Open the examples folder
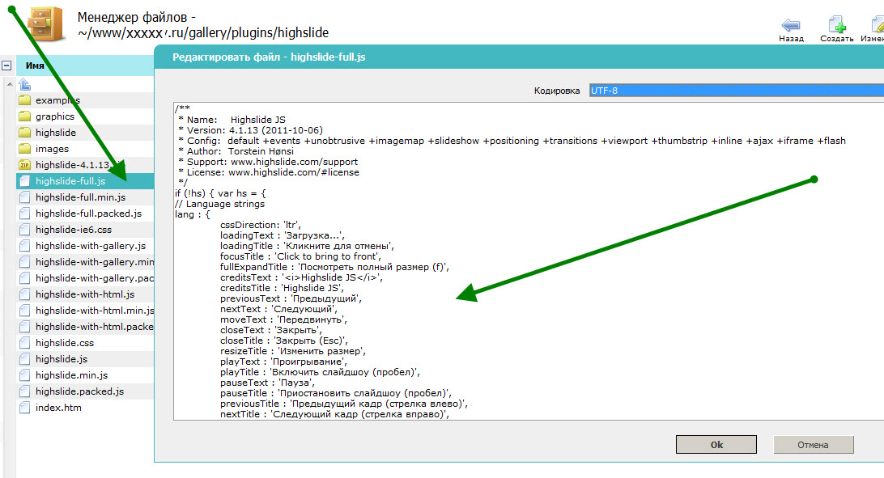This screenshot has width=884, height=478. (x=57, y=100)
